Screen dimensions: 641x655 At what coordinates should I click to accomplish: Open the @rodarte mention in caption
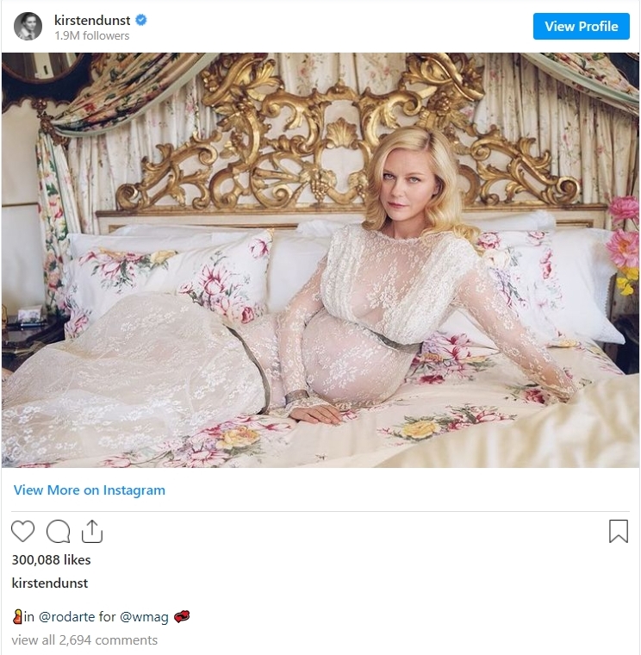tap(67, 616)
